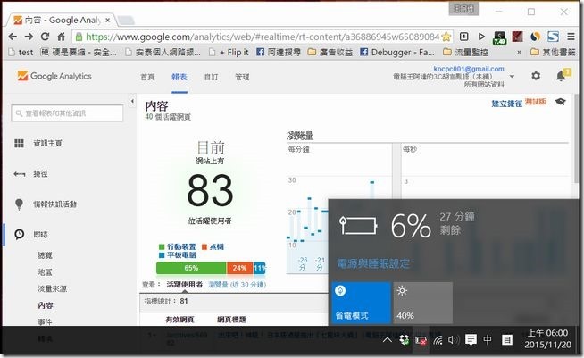584x358 pixels.
Task: Open the 廣告收益 bookmarks folder
Action: 330,52
